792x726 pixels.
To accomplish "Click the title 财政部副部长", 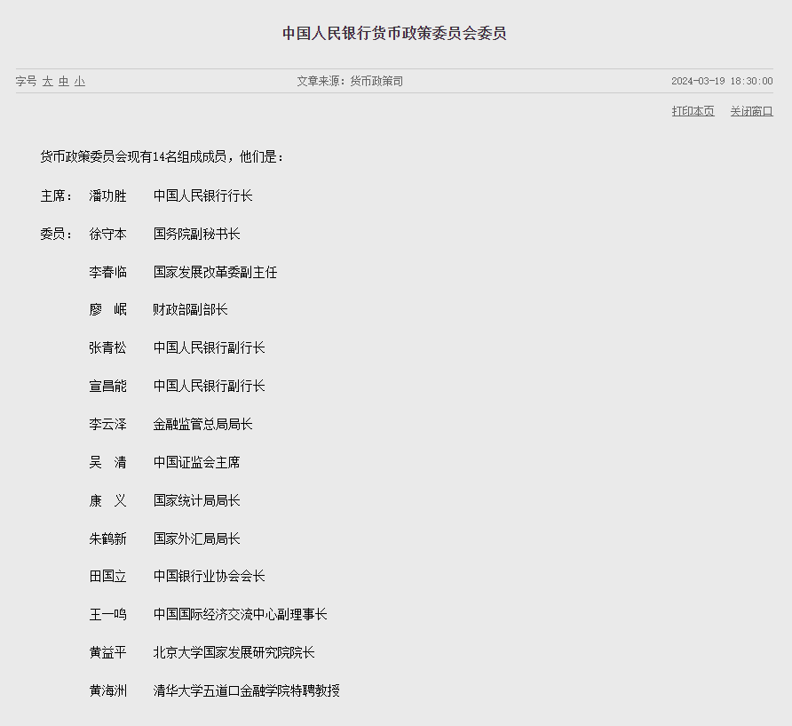I will [190, 310].
